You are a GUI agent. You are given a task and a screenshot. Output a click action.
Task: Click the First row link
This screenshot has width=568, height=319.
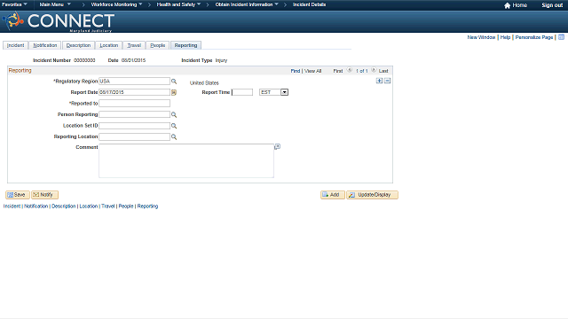pos(338,71)
